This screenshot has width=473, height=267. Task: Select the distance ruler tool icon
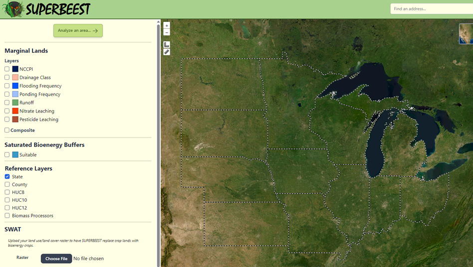[x=167, y=52]
